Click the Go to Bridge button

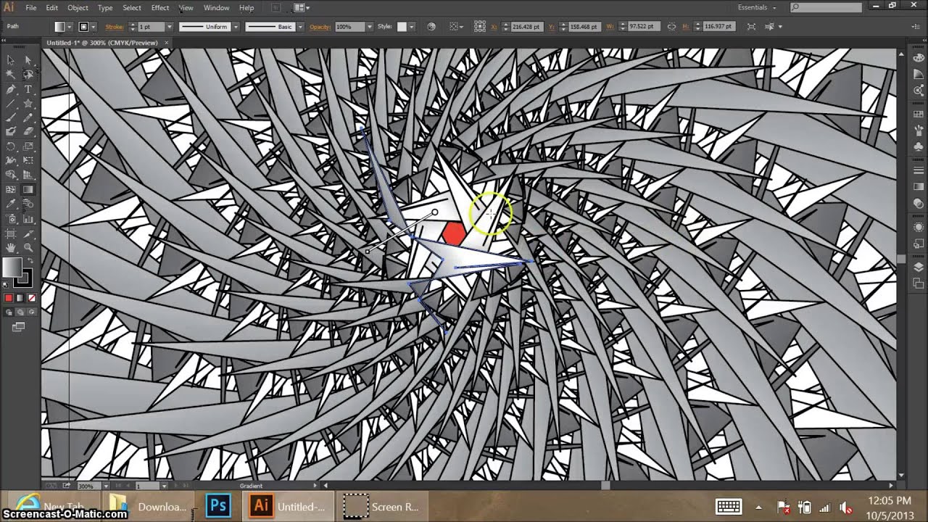tap(276, 7)
